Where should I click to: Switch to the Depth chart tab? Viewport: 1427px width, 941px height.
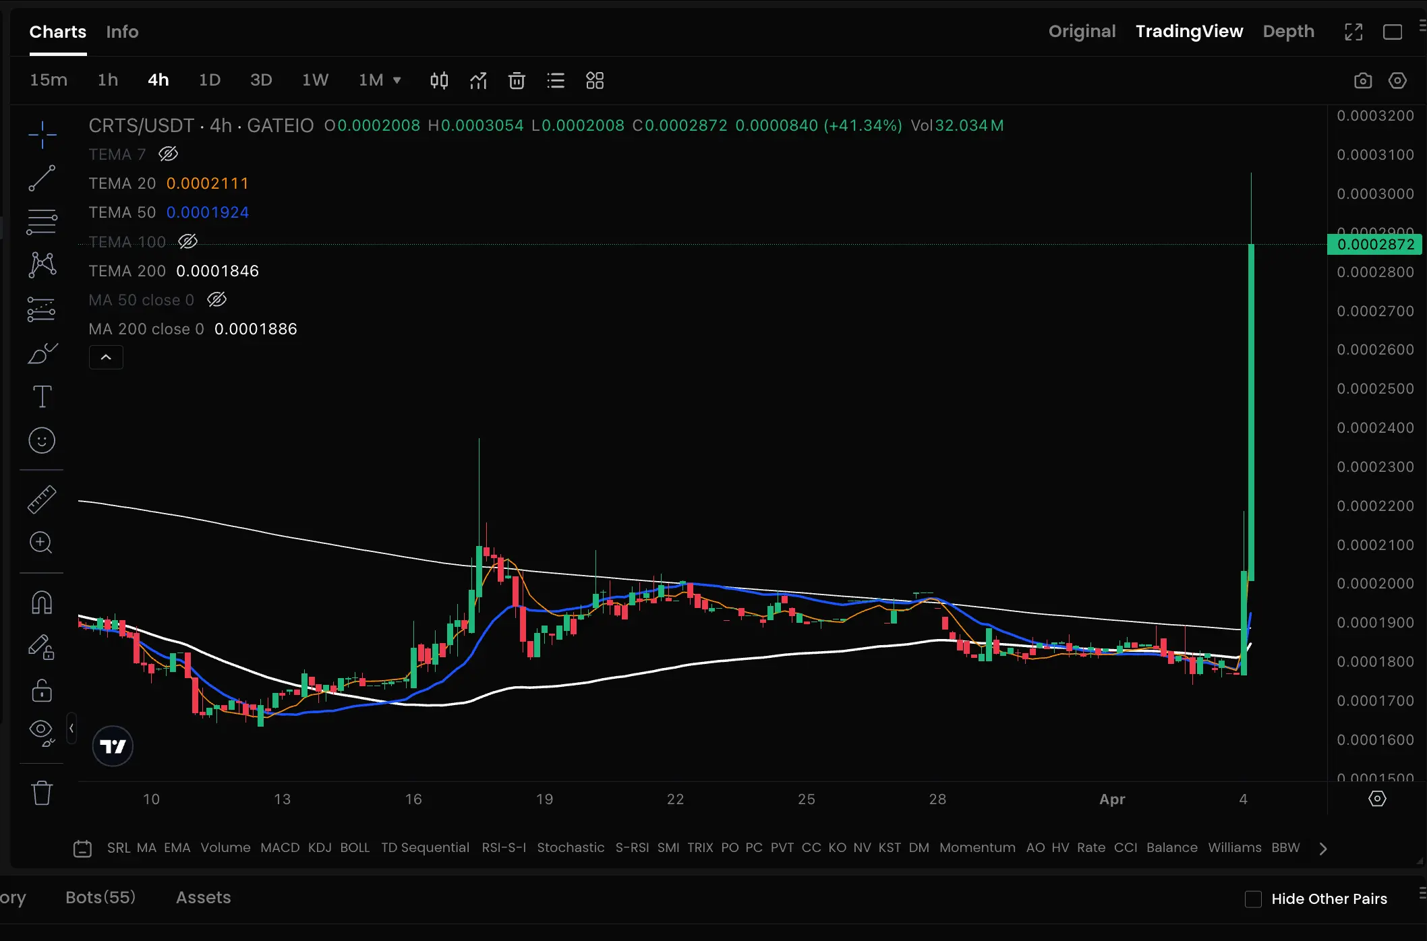(1288, 32)
